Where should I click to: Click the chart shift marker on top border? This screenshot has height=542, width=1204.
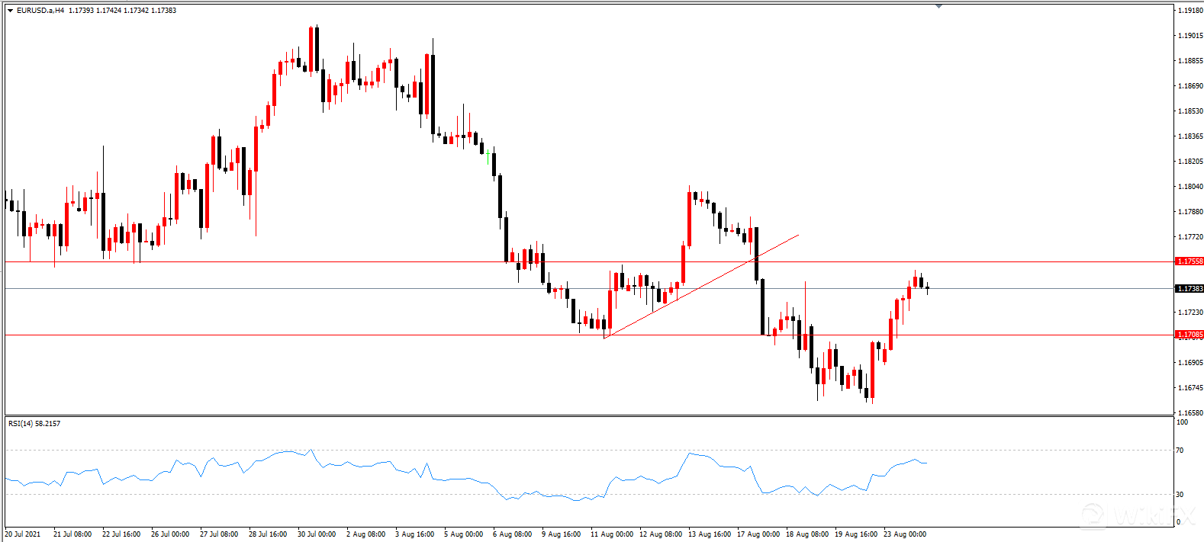(938, 6)
